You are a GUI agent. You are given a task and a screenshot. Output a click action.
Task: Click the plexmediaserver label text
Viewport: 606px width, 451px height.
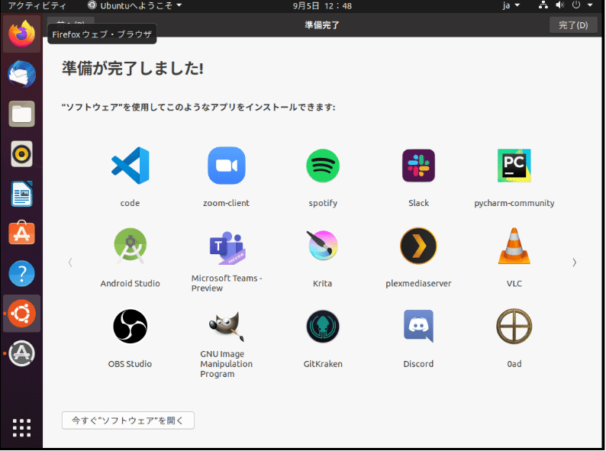418,284
